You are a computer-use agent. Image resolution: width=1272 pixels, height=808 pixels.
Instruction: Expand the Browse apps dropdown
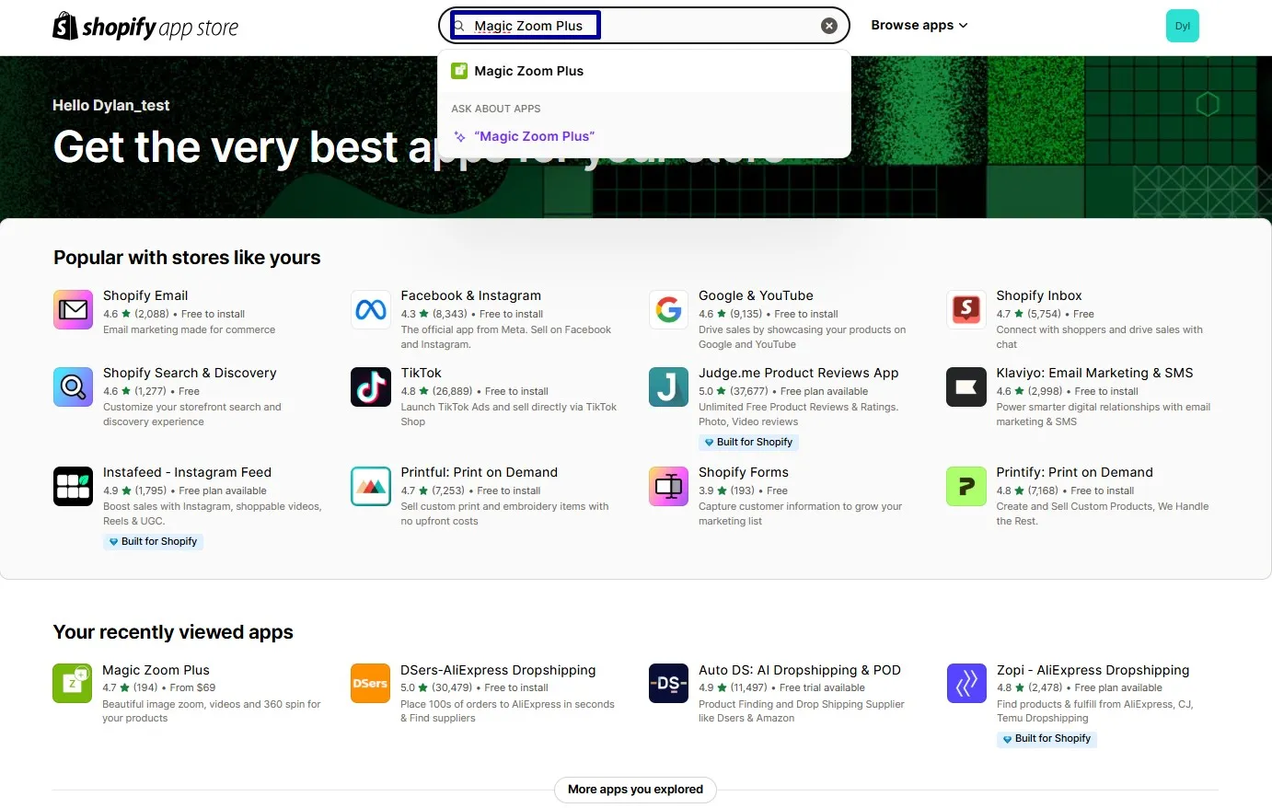click(919, 25)
